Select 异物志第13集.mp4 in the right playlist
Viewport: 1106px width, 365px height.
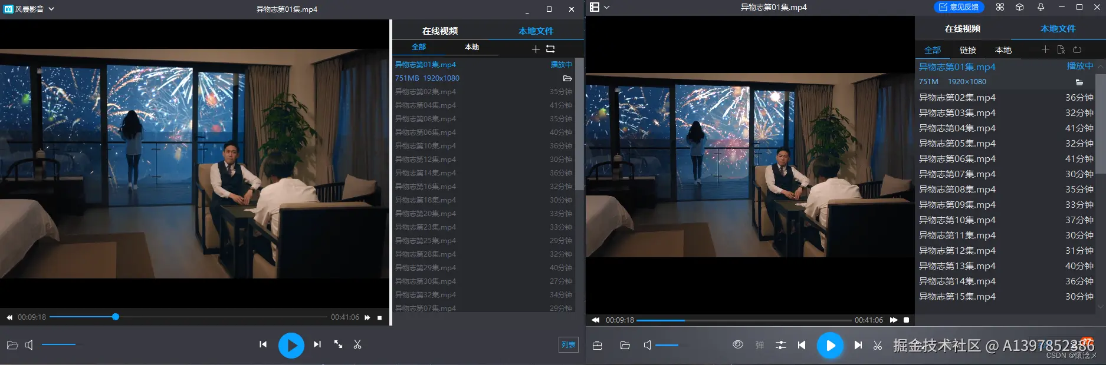click(1005, 266)
